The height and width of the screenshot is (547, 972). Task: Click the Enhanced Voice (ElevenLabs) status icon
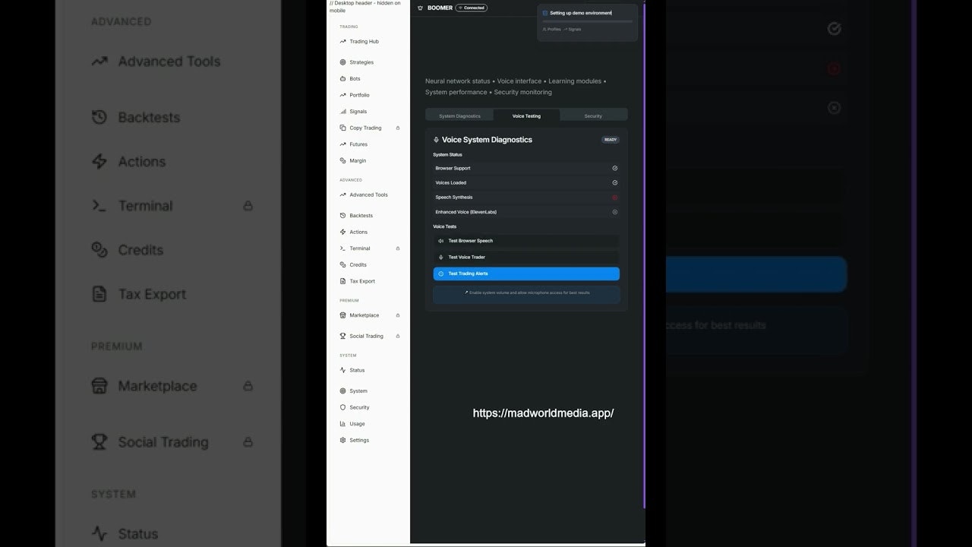point(615,212)
